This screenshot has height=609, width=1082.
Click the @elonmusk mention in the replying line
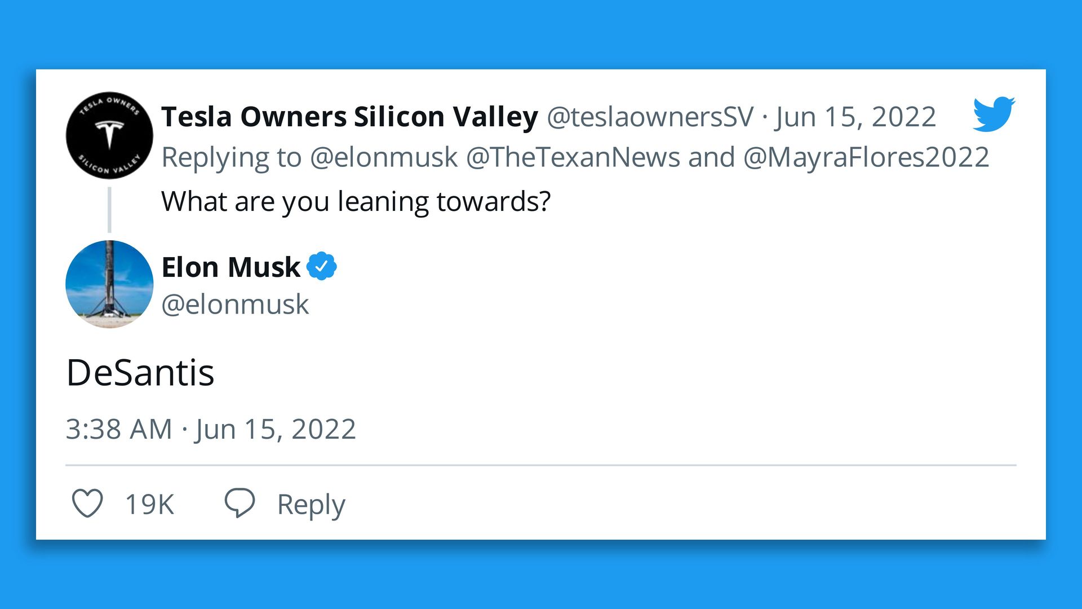click(x=384, y=157)
